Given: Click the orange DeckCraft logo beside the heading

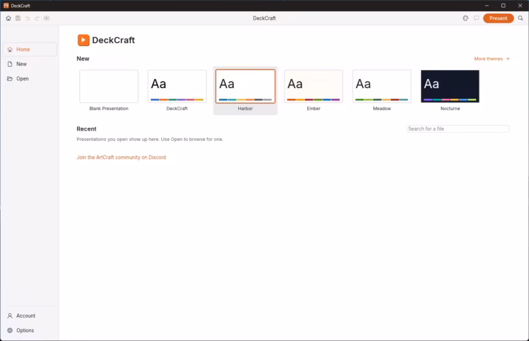Looking at the screenshot, I should pyautogui.click(x=83, y=40).
